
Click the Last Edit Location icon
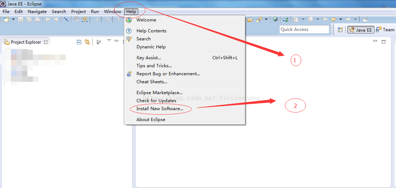pos(325,19)
